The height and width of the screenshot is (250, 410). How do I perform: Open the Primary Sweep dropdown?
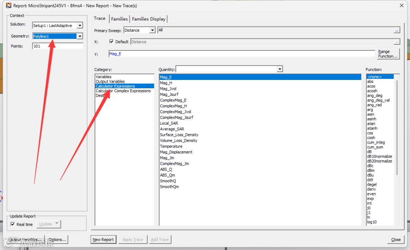pyautogui.click(x=153, y=30)
